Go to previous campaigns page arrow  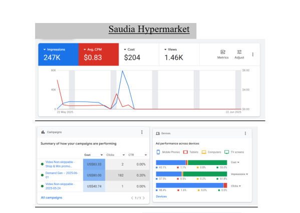tap(132, 198)
